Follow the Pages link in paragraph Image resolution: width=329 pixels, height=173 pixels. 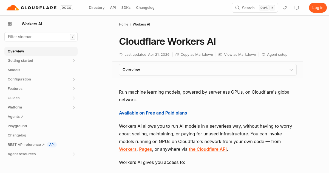click(146, 149)
